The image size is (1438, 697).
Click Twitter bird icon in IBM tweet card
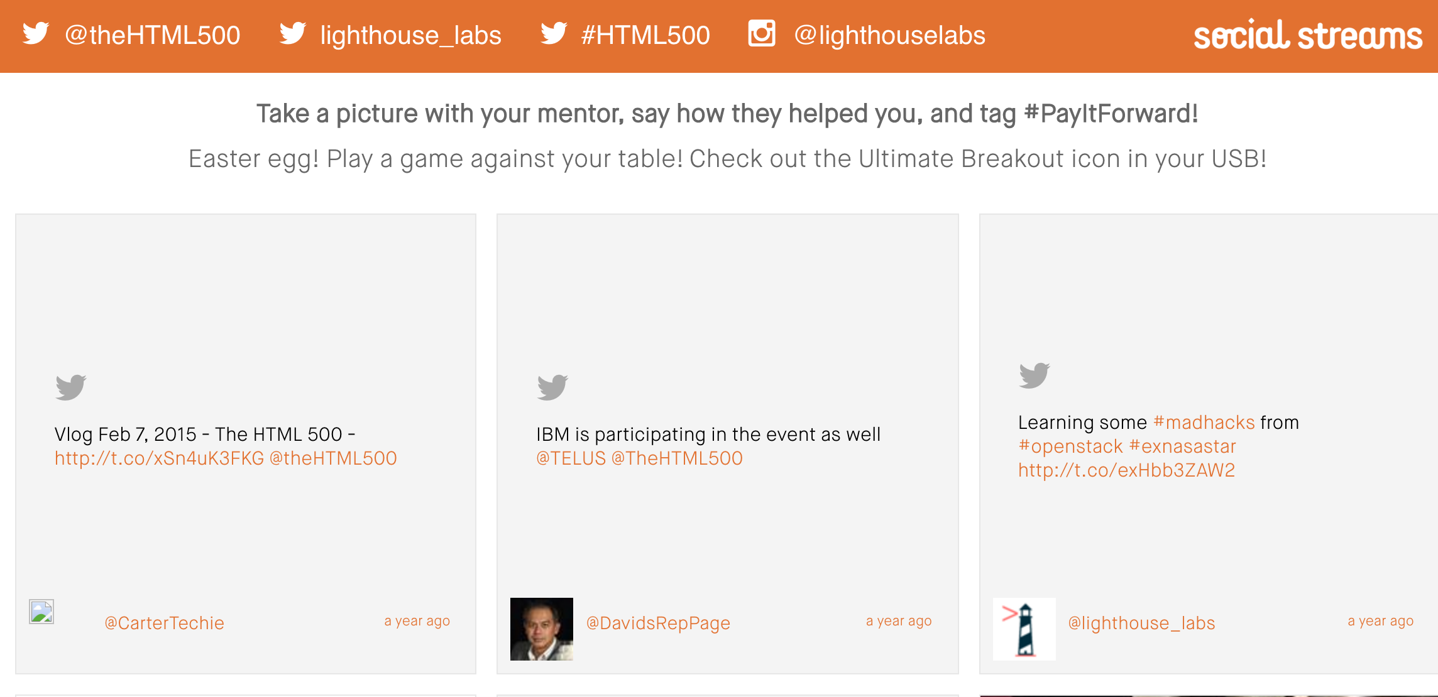552,387
